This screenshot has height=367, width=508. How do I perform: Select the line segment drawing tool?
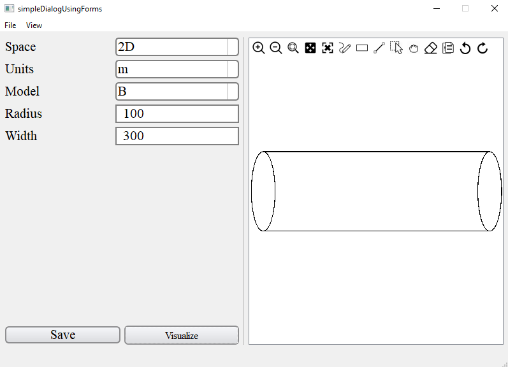point(379,48)
